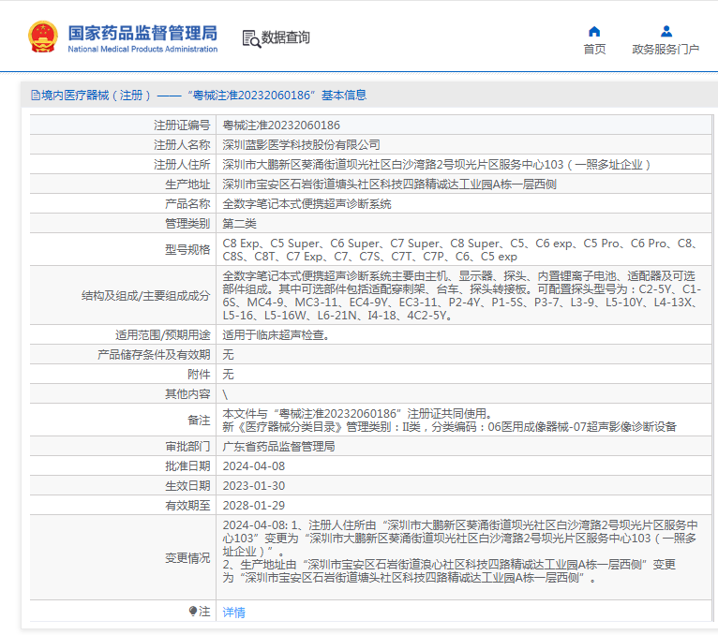Screen dimensions: 718x635
Task: Select approval date 2024-04-08
Action: tap(254, 466)
